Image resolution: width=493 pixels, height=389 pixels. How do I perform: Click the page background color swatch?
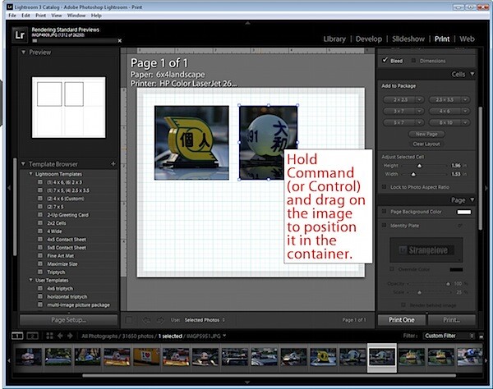point(464,212)
